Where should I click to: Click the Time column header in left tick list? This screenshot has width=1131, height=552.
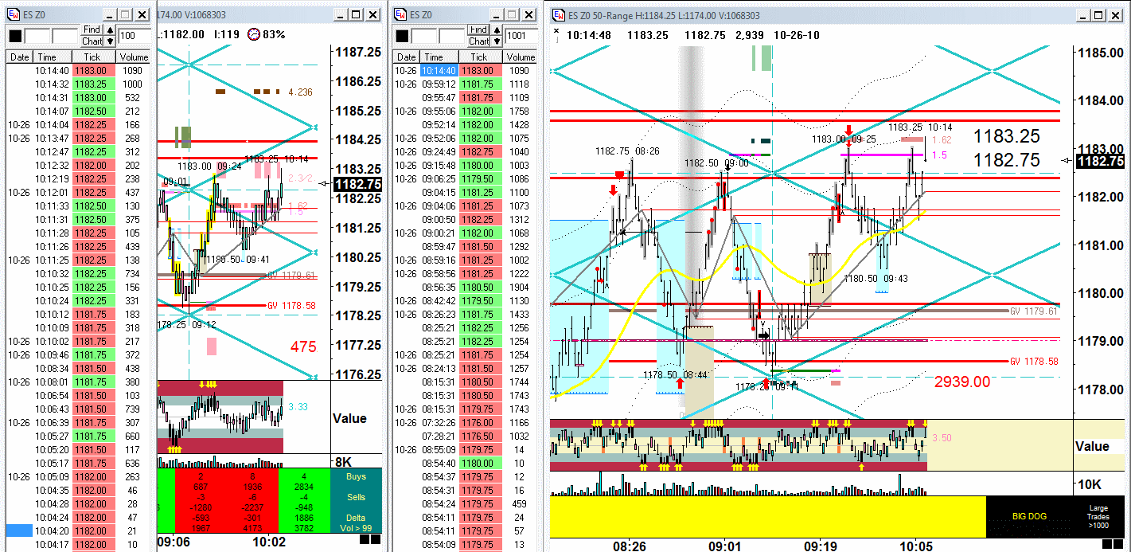[47, 57]
